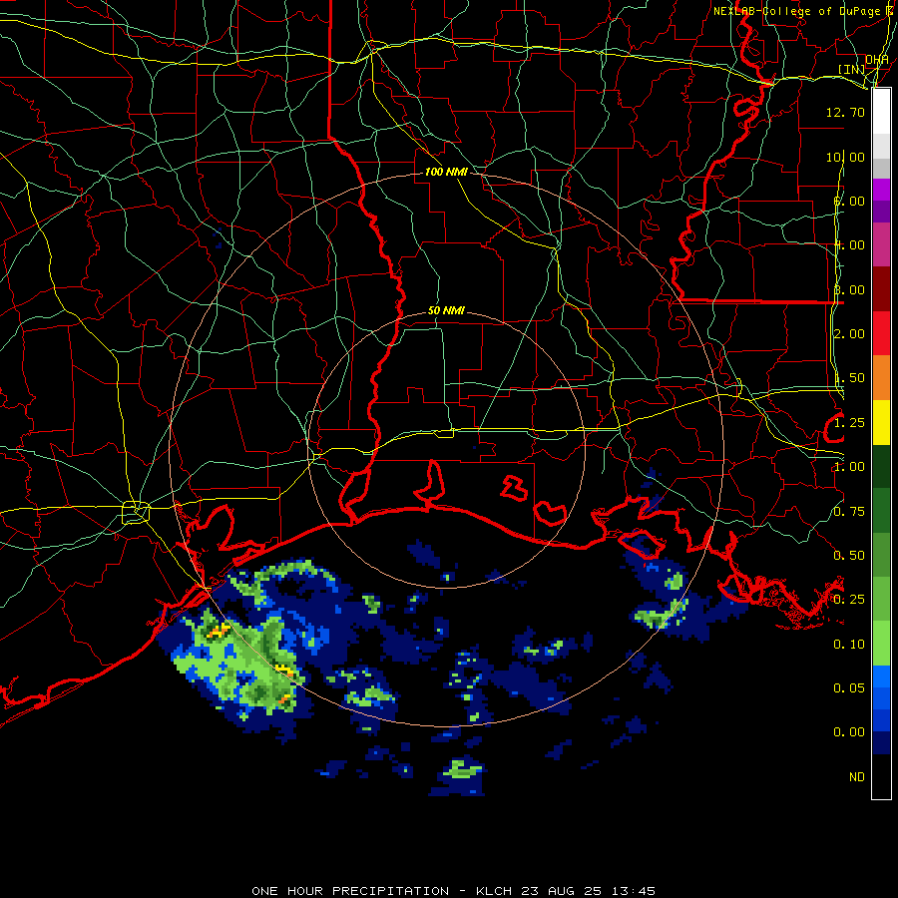
Task: Click the 0.10 legend value
Action: (x=849, y=645)
